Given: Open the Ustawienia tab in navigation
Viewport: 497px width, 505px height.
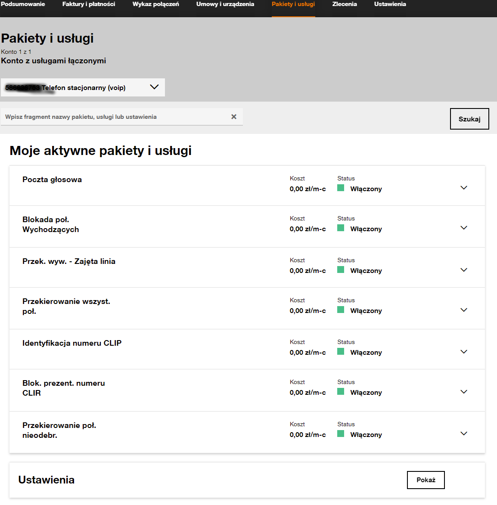Looking at the screenshot, I should pyautogui.click(x=390, y=4).
